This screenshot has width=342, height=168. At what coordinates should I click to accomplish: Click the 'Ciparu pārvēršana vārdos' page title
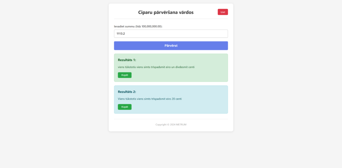166,12
